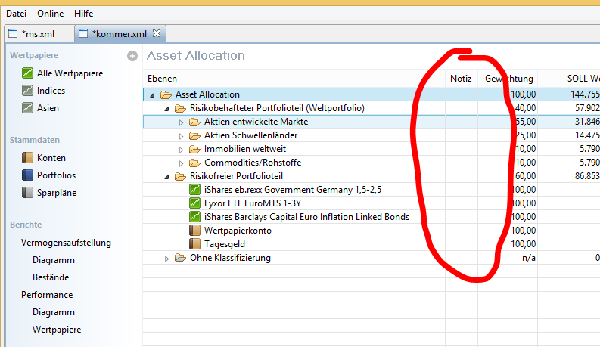Open Vermögensaufstellung report
600x347 pixels.
(x=66, y=243)
